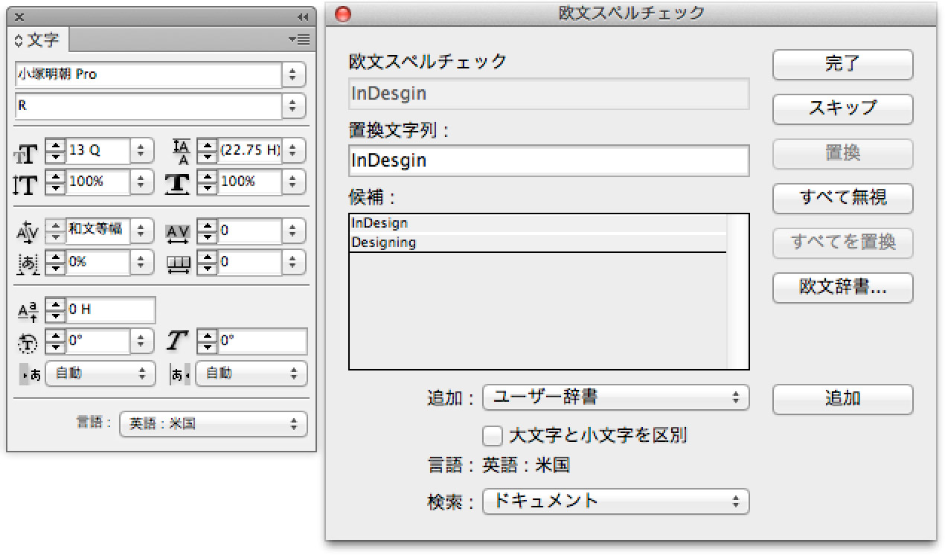Click the tracking stepper arrows

207,231
